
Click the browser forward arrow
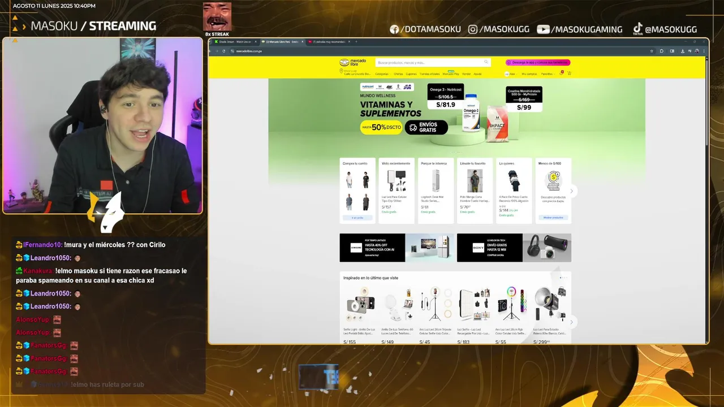217,51
